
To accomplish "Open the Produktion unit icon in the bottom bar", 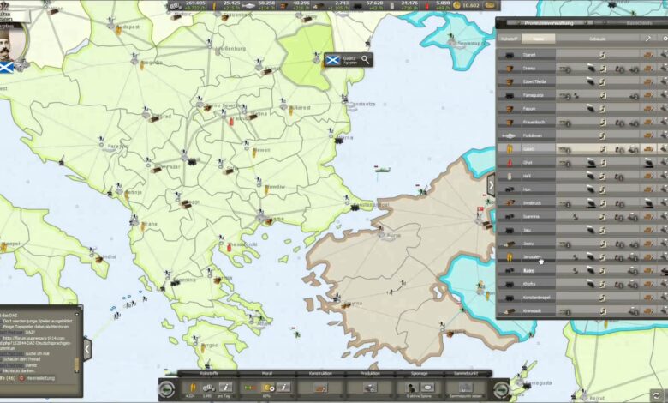I will 370,388.
